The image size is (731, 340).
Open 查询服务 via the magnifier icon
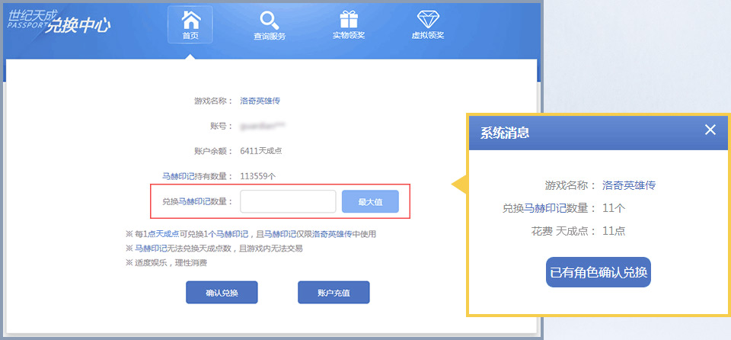pyautogui.click(x=270, y=20)
